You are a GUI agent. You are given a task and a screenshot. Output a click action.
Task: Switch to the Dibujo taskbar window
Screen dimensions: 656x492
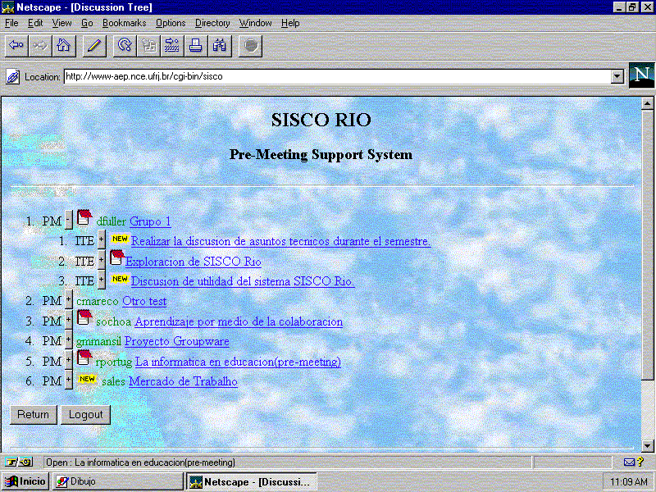point(117,481)
